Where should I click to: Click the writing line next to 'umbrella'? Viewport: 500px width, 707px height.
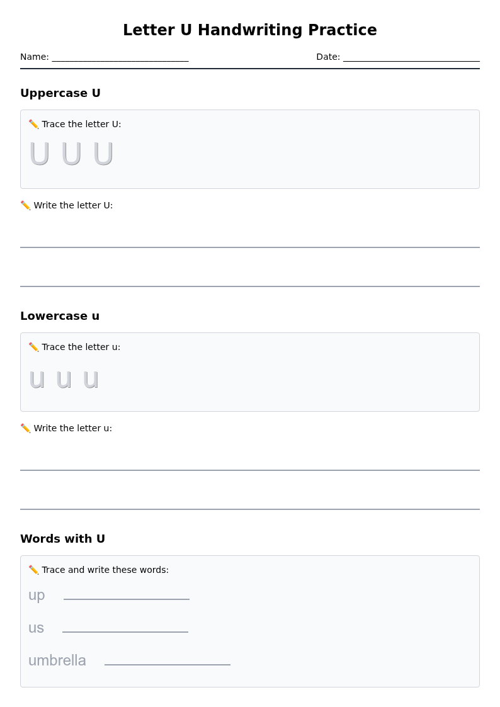(168, 665)
